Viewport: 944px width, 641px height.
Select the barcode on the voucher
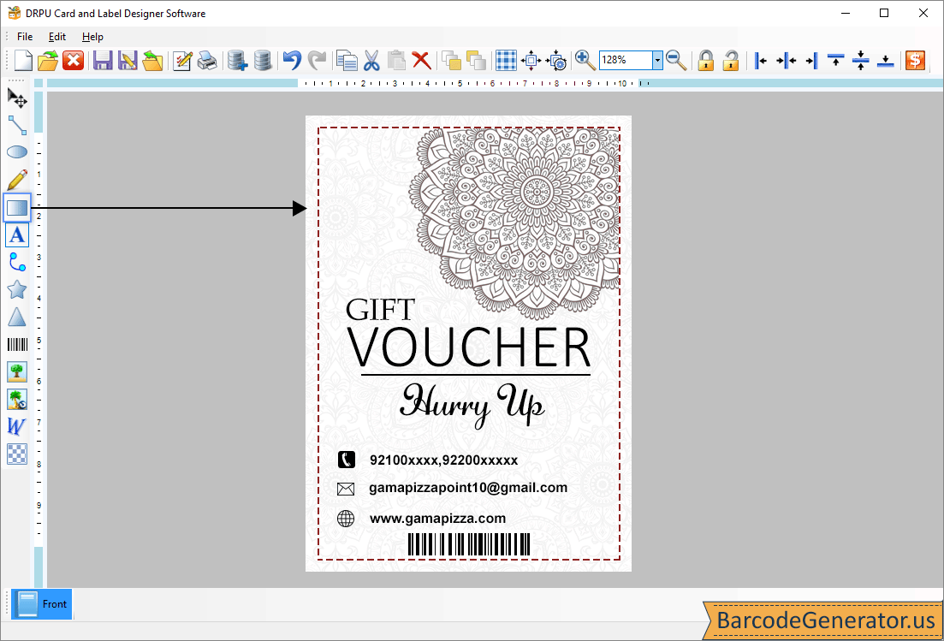(469, 544)
